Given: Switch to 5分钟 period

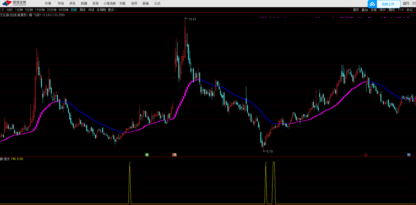Looking at the screenshot, I should pos(29,10).
